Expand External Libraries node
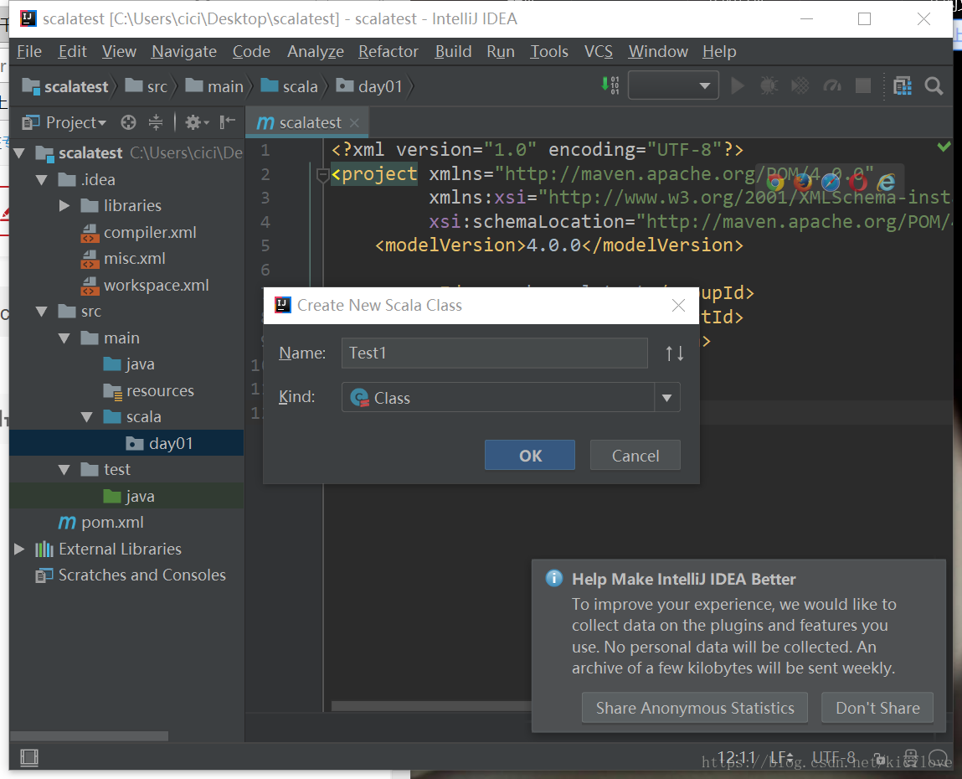The width and height of the screenshot is (962, 779). [x=19, y=549]
